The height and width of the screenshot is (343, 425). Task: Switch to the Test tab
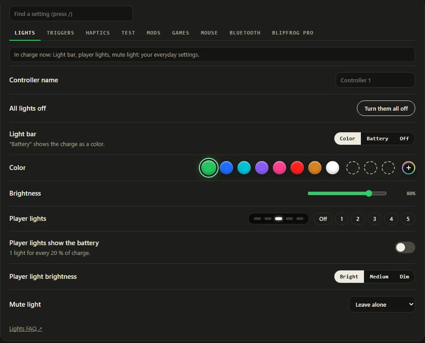click(128, 33)
